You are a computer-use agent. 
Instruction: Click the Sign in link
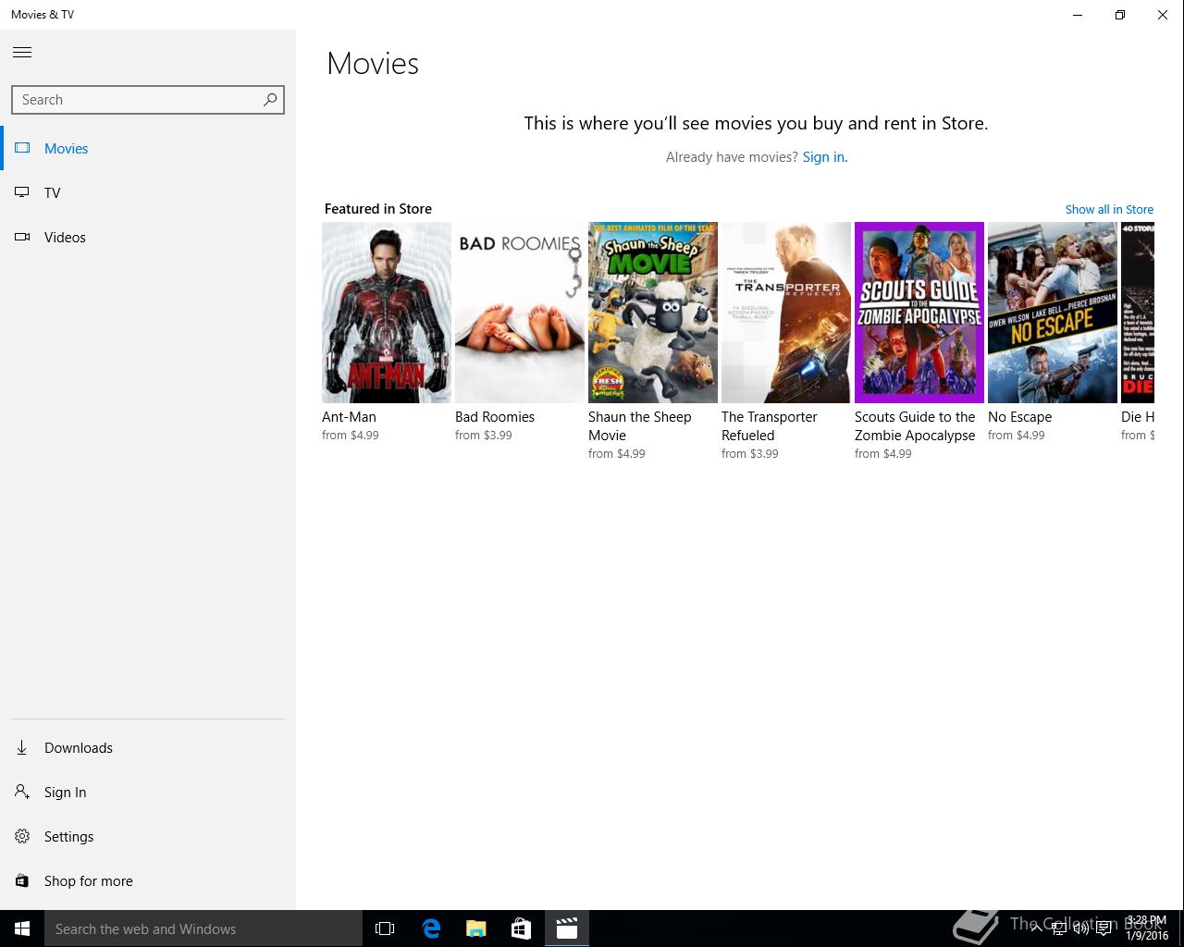click(824, 157)
